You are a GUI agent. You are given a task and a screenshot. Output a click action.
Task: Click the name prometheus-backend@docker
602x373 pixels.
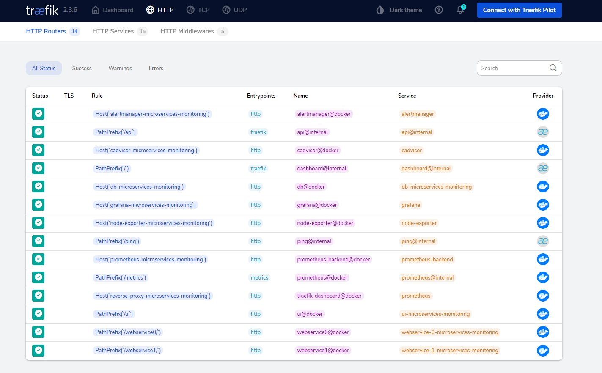click(333, 259)
